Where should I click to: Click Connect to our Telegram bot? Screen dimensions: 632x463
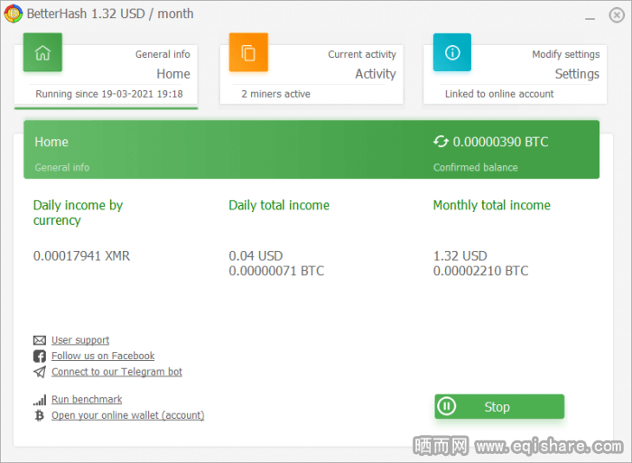tap(116, 372)
